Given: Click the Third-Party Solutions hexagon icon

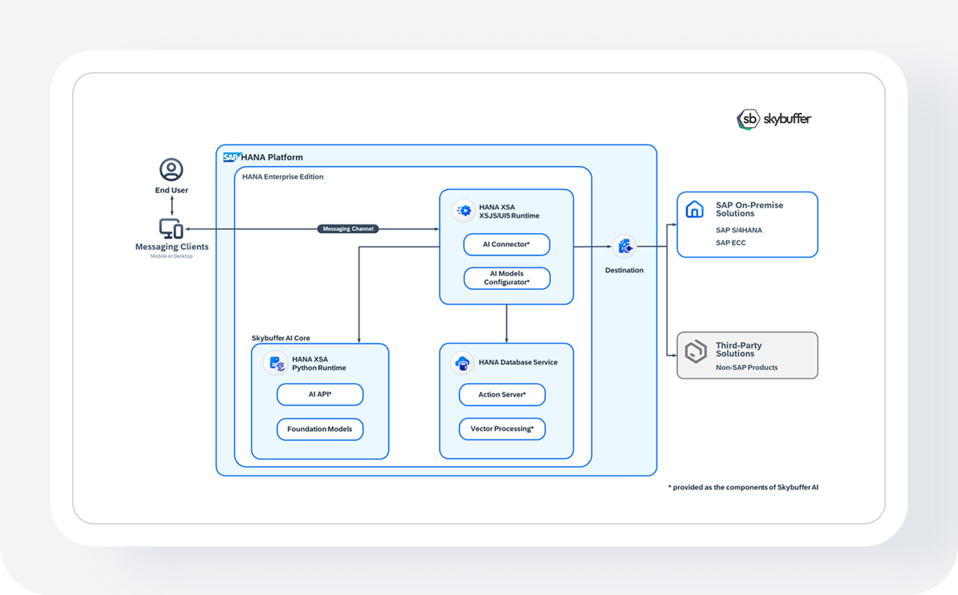Looking at the screenshot, I should 696,351.
